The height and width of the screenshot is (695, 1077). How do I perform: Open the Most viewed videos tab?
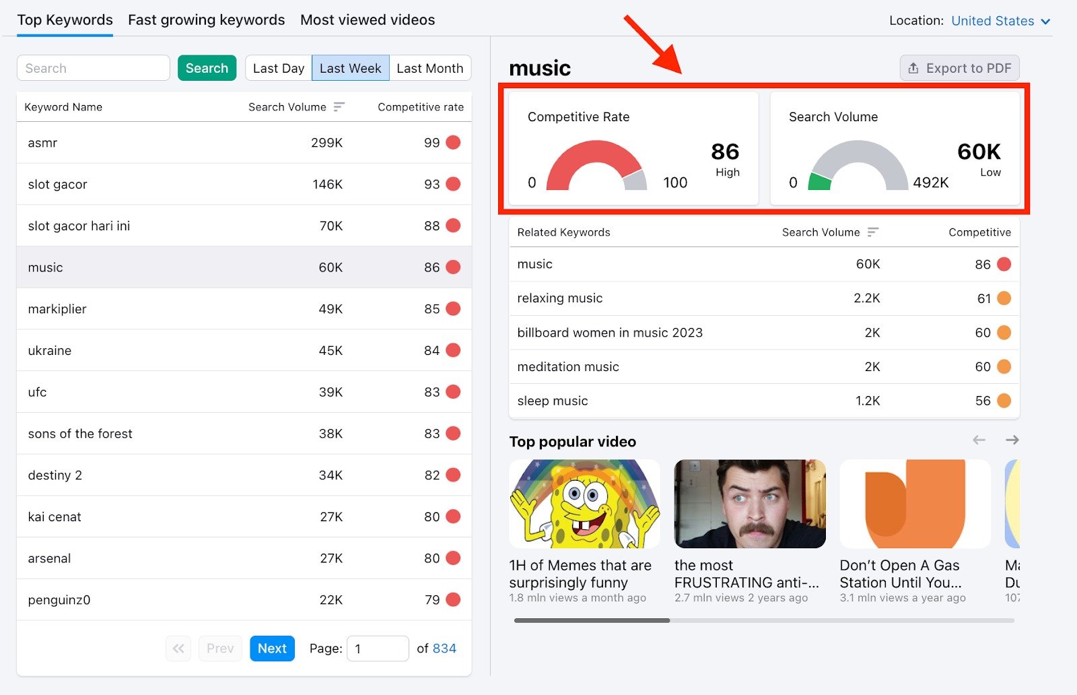(x=368, y=20)
